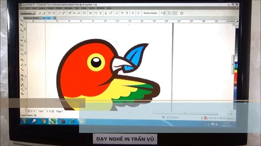Click the Reduce Nodes button
The image size is (261, 146).
tap(150, 13)
